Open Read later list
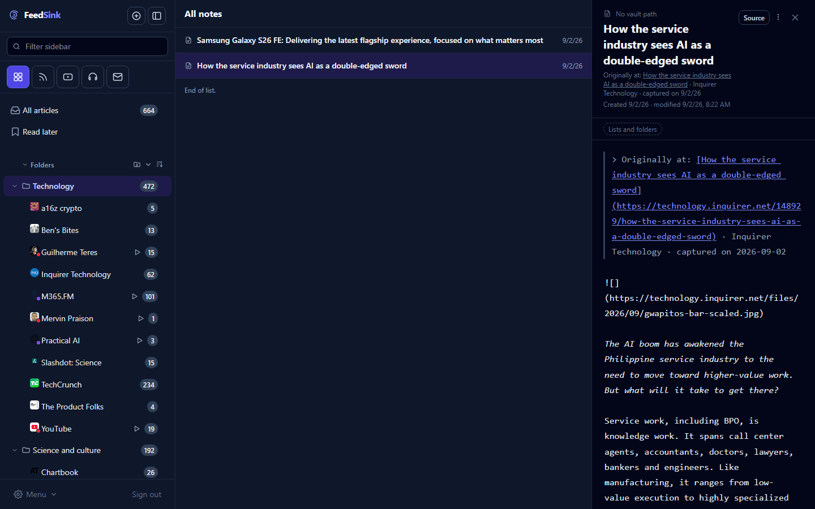Viewport: 815px width, 509px height. pos(87,132)
